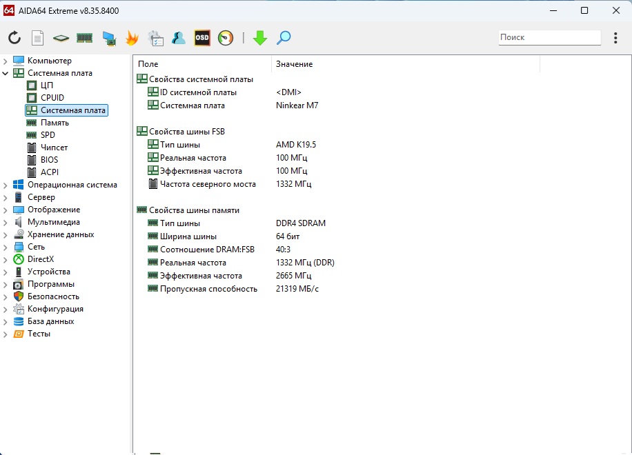The height and width of the screenshot is (455, 632).
Task: Open the OSD panel icon
Action: [202, 38]
